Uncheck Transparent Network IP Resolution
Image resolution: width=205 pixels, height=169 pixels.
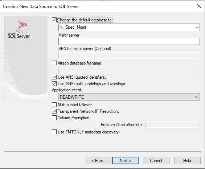54,111
